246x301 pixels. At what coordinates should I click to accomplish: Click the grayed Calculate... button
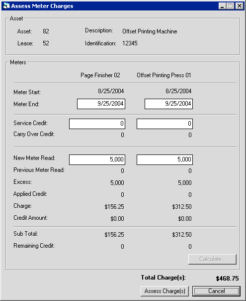213,259
